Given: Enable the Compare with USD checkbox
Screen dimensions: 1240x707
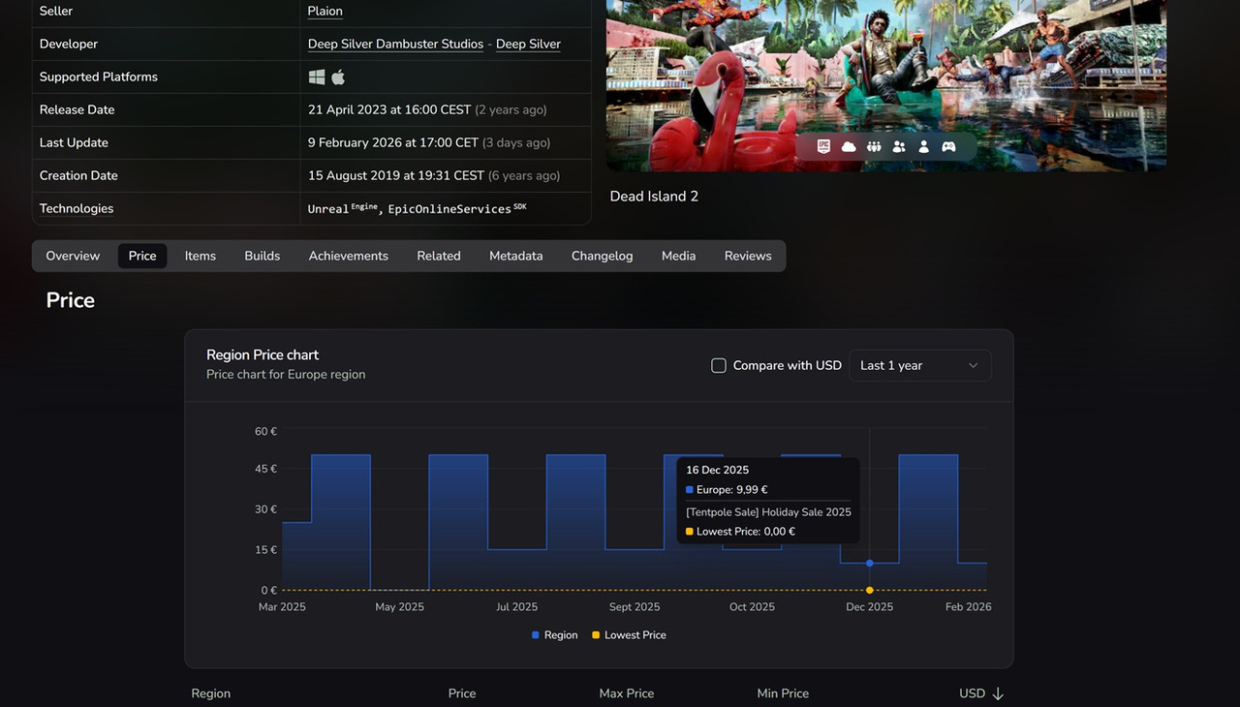Looking at the screenshot, I should click(719, 365).
